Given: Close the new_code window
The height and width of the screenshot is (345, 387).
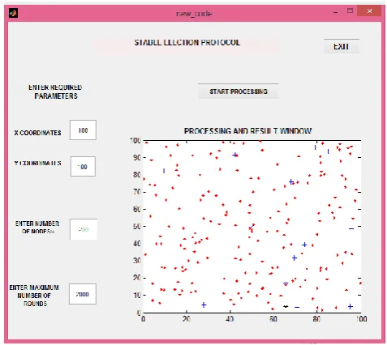Looking at the screenshot, I should point(369,11).
